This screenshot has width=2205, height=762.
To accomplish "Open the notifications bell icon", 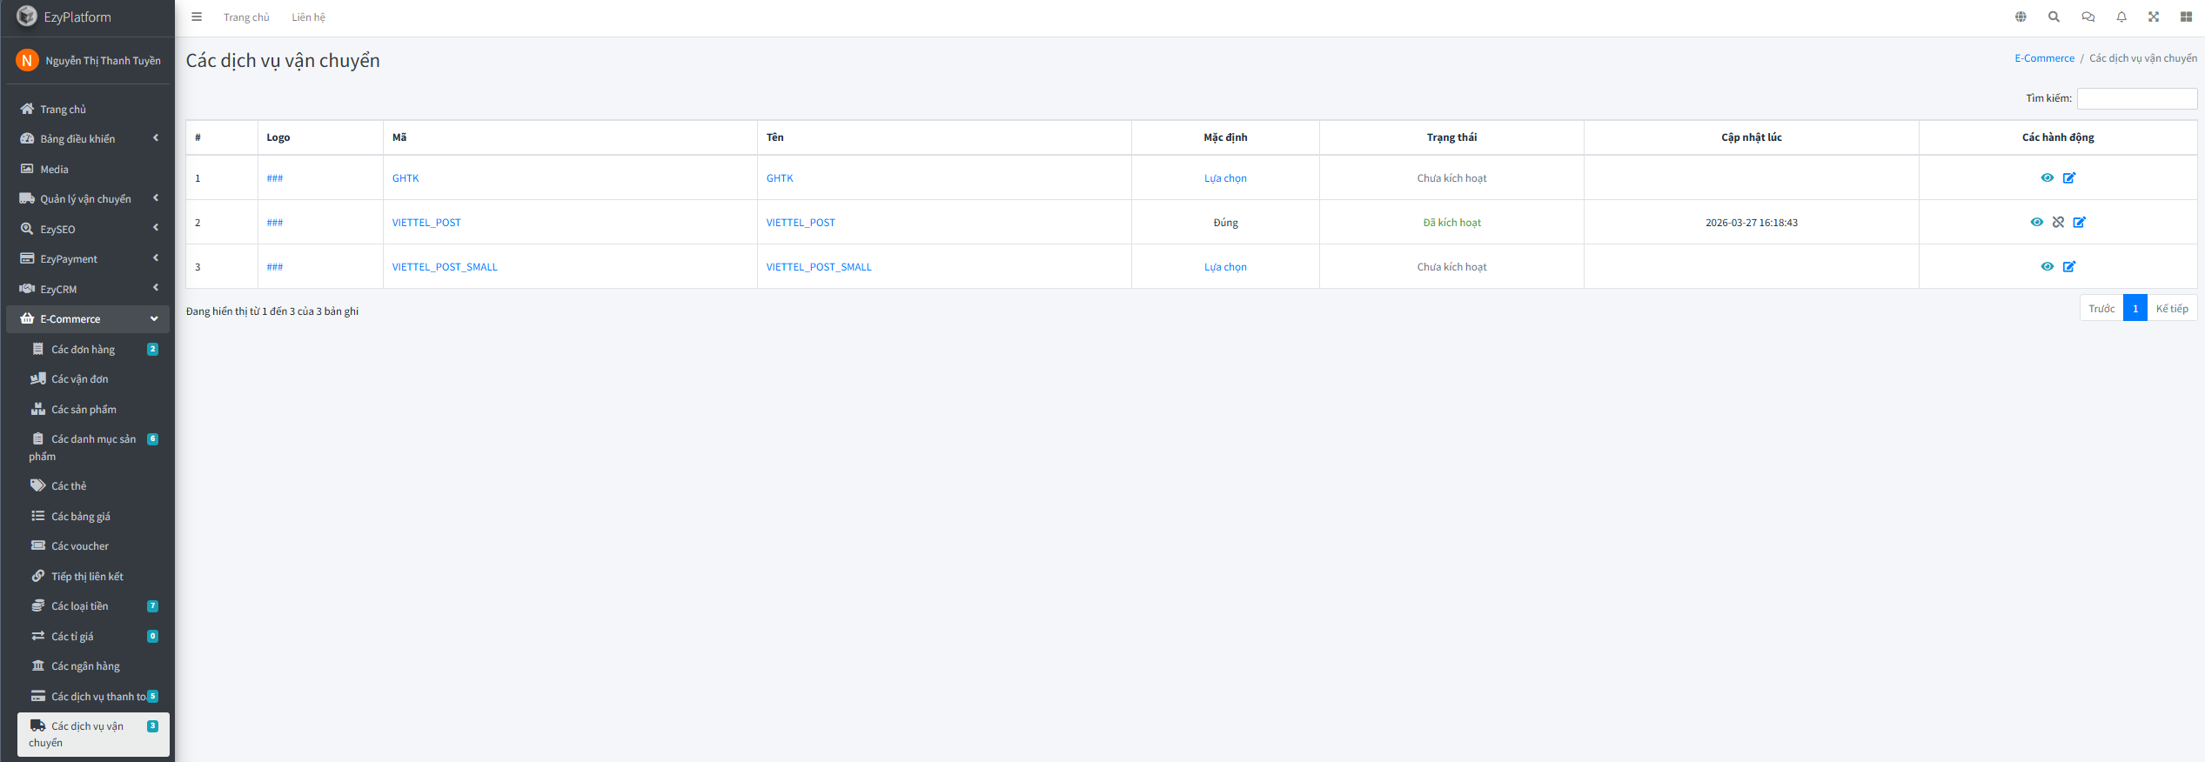I will pyautogui.click(x=2121, y=17).
